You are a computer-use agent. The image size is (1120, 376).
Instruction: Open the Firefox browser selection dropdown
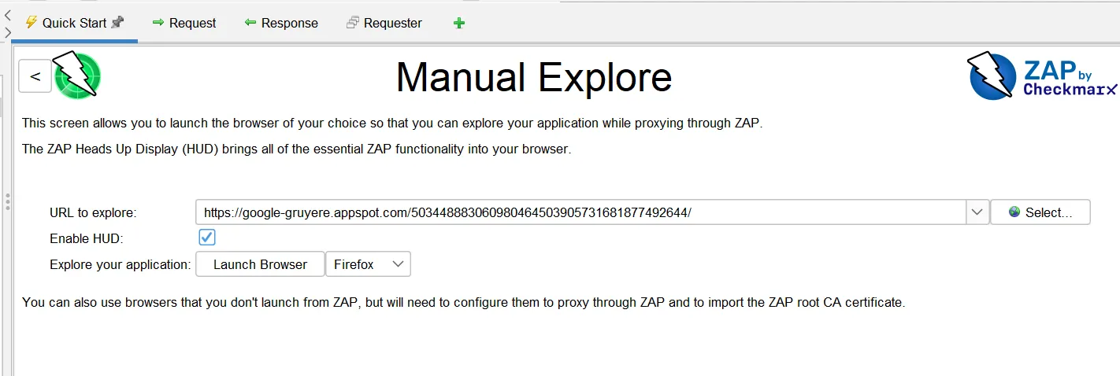click(368, 264)
